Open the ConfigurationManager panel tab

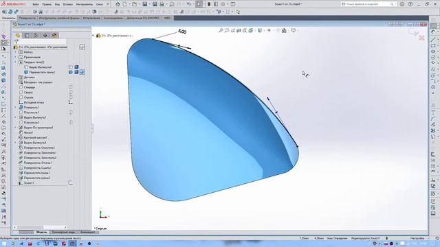click(36, 35)
